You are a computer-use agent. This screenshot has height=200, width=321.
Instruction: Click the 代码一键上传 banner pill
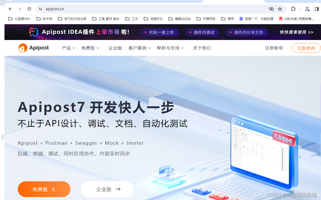coord(159,32)
